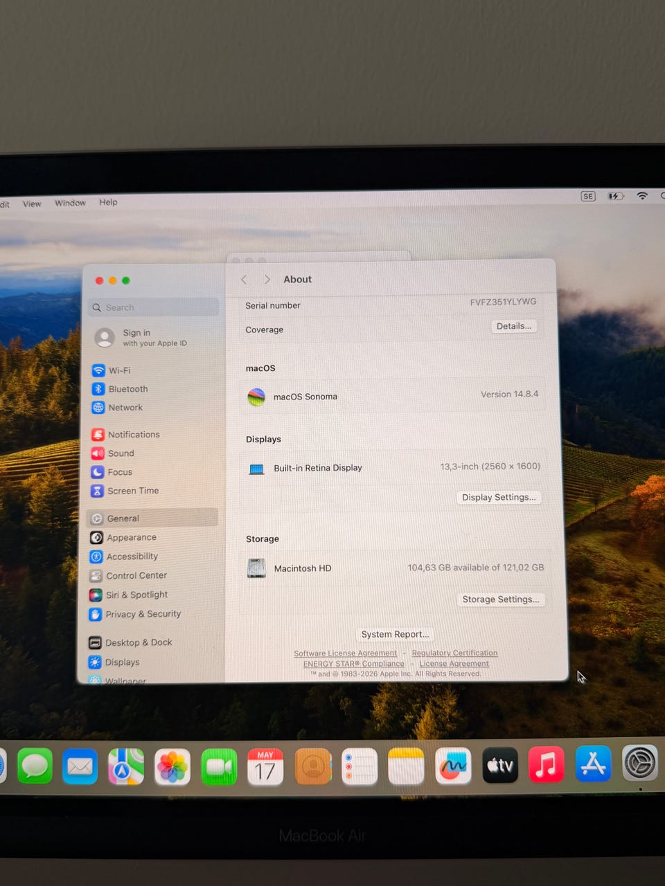Open Calendar showing May 17
The image size is (665, 886).
click(265, 767)
